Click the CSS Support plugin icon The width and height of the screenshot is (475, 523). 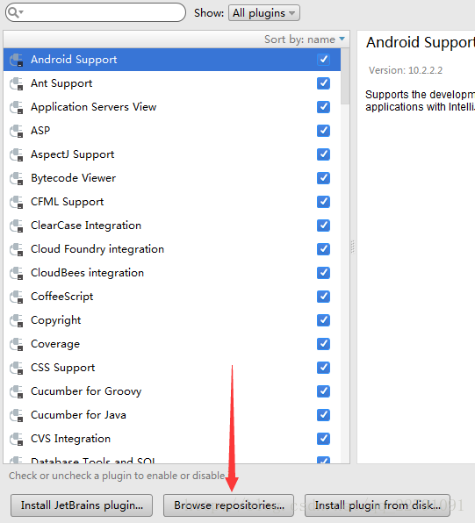[x=17, y=368]
